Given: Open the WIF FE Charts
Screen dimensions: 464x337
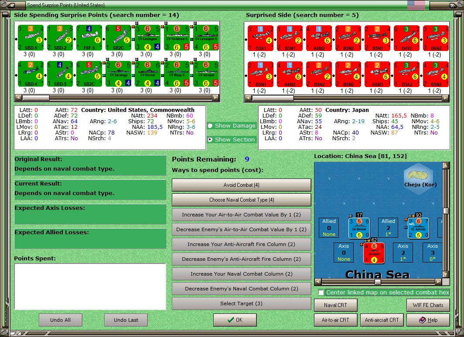Looking at the screenshot, I should click(428, 305).
